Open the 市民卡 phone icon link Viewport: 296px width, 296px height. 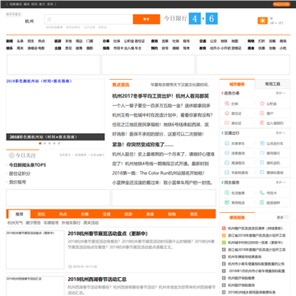262,192
